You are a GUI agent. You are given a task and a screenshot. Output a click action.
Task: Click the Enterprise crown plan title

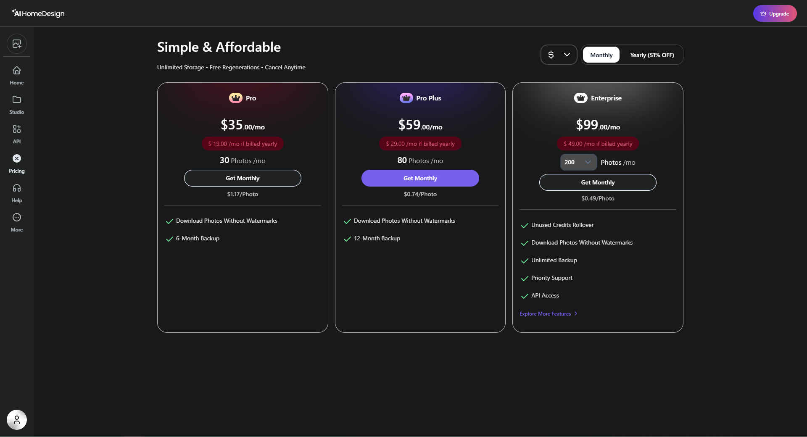coord(598,98)
